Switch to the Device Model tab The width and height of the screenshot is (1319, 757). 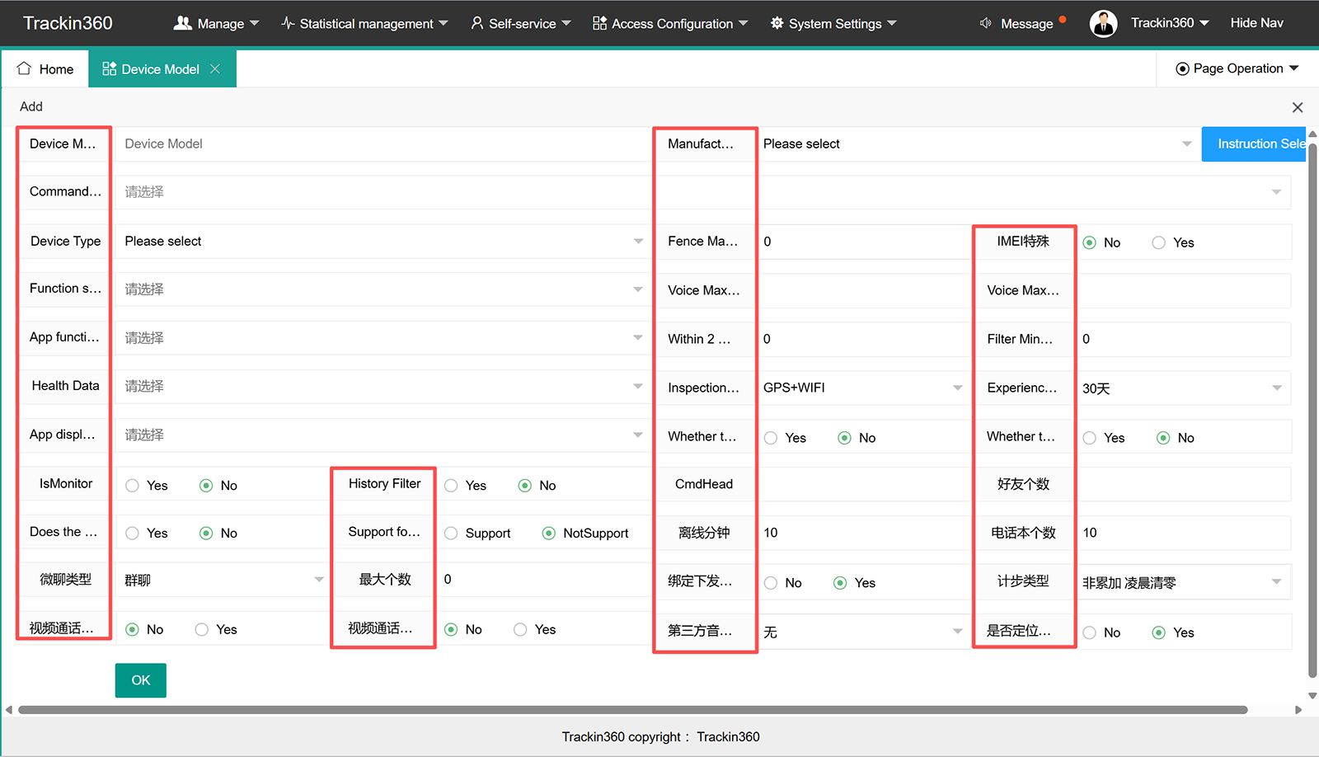point(162,68)
